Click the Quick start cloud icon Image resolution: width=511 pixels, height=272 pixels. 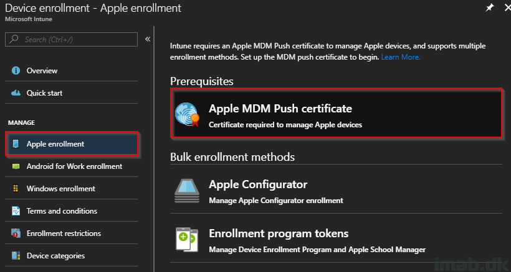tap(16, 93)
